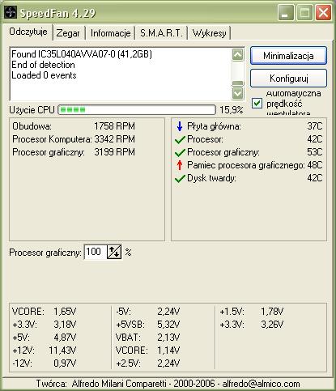Click green checkmark beside Dysk twardy
The image size is (336, 391).
click(180, 178)
